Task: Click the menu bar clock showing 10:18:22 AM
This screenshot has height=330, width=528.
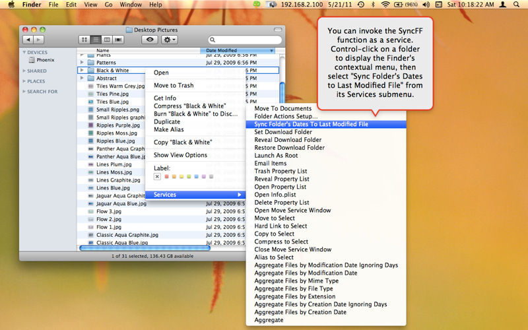Action: [471, 5]
